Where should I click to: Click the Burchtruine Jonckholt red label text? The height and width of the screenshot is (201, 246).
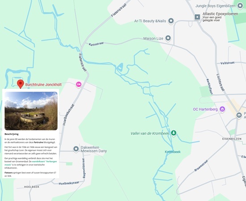43,84
